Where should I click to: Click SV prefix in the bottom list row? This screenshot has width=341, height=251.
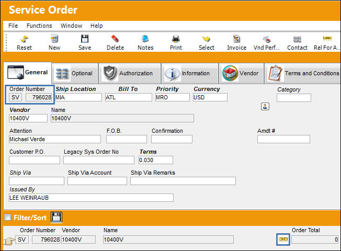tap(22, 239)
